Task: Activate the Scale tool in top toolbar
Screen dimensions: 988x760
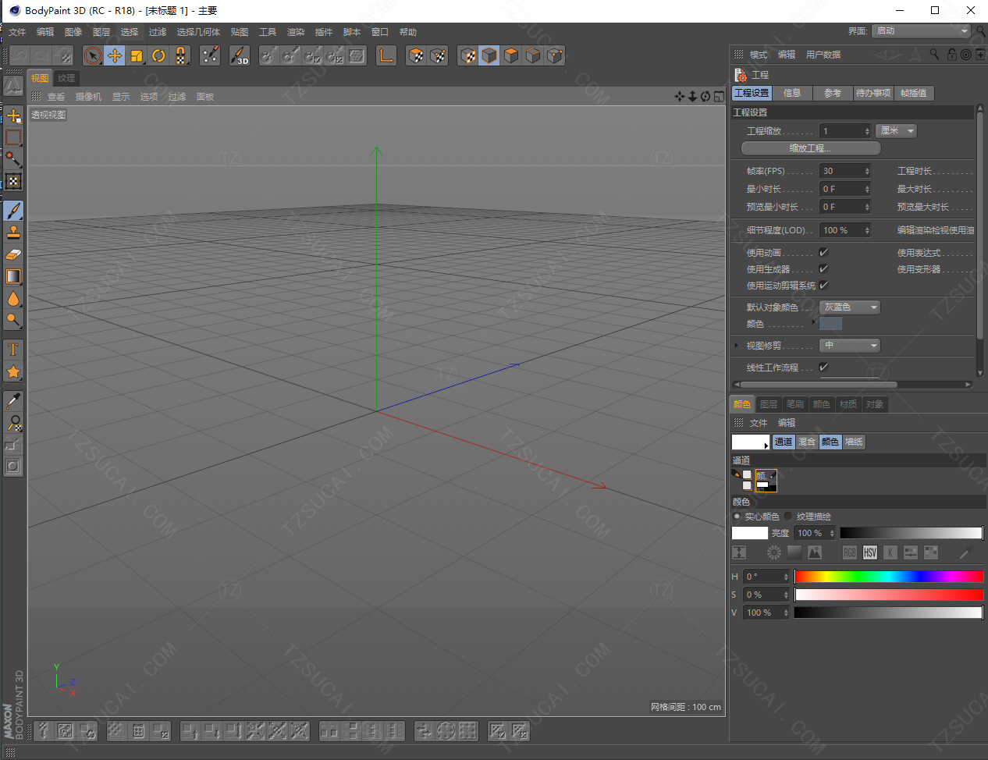Action: 137,55
